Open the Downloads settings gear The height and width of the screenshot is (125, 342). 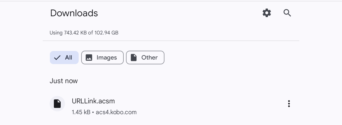(x=267, y=13)
